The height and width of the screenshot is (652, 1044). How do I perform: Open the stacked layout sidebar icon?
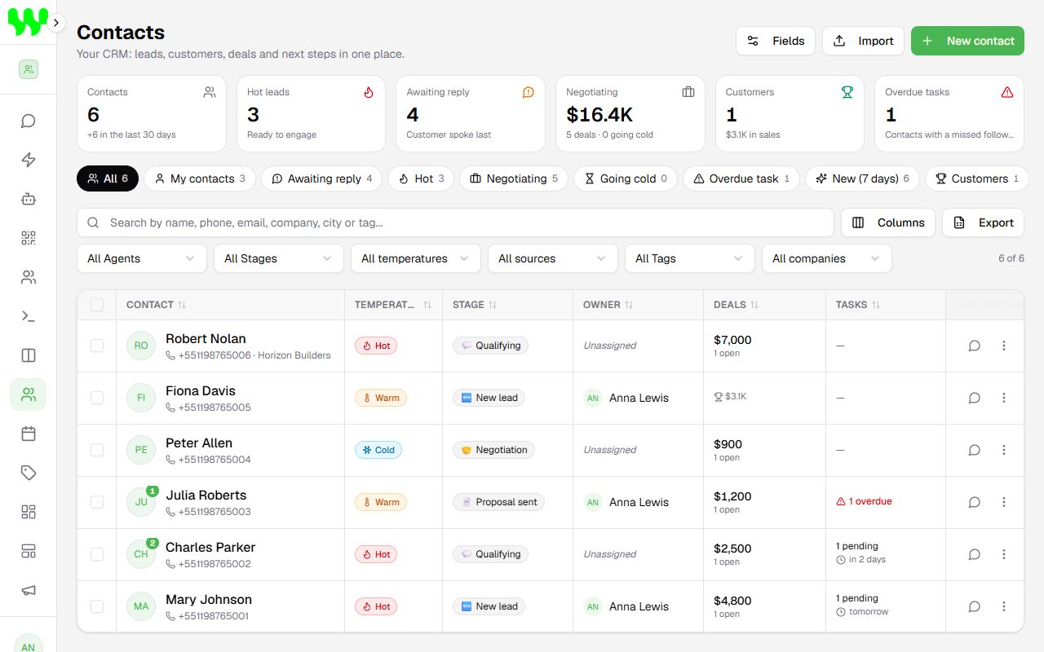point(29,551)
